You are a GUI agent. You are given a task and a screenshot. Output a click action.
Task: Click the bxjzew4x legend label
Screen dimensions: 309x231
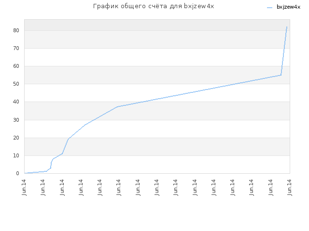point(288,7)
